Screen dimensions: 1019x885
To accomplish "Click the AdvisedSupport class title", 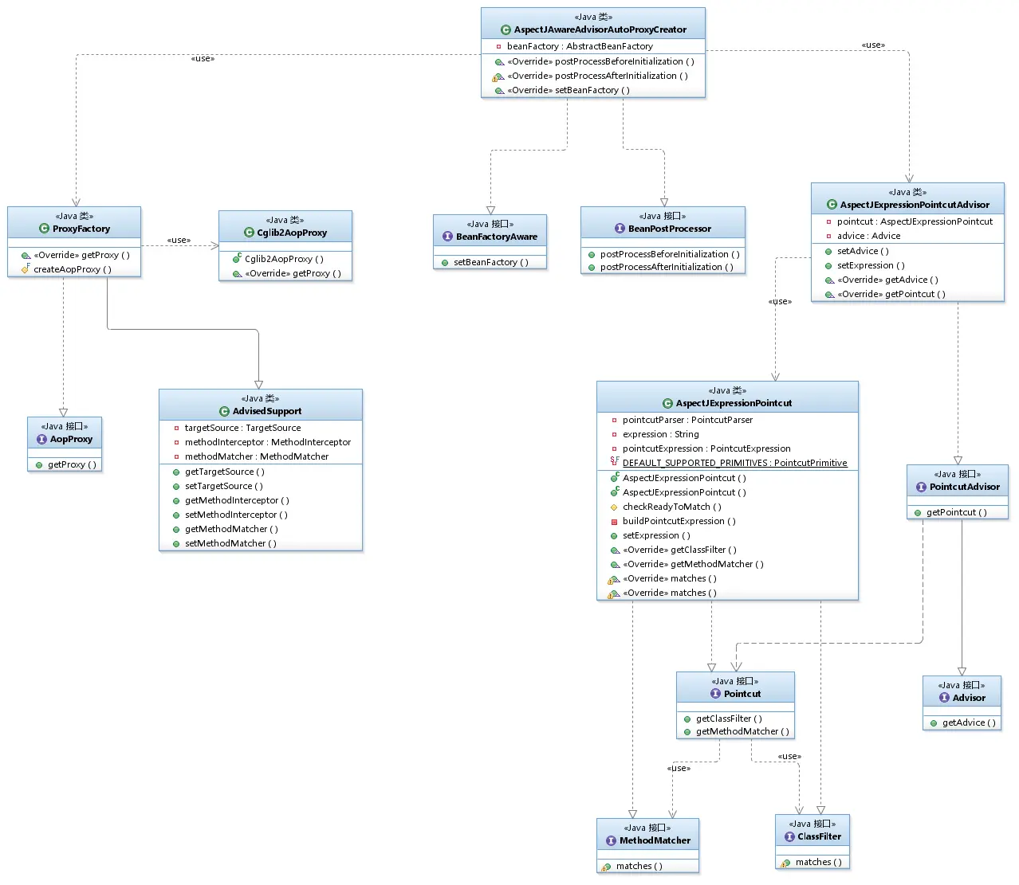I will 267,411.
